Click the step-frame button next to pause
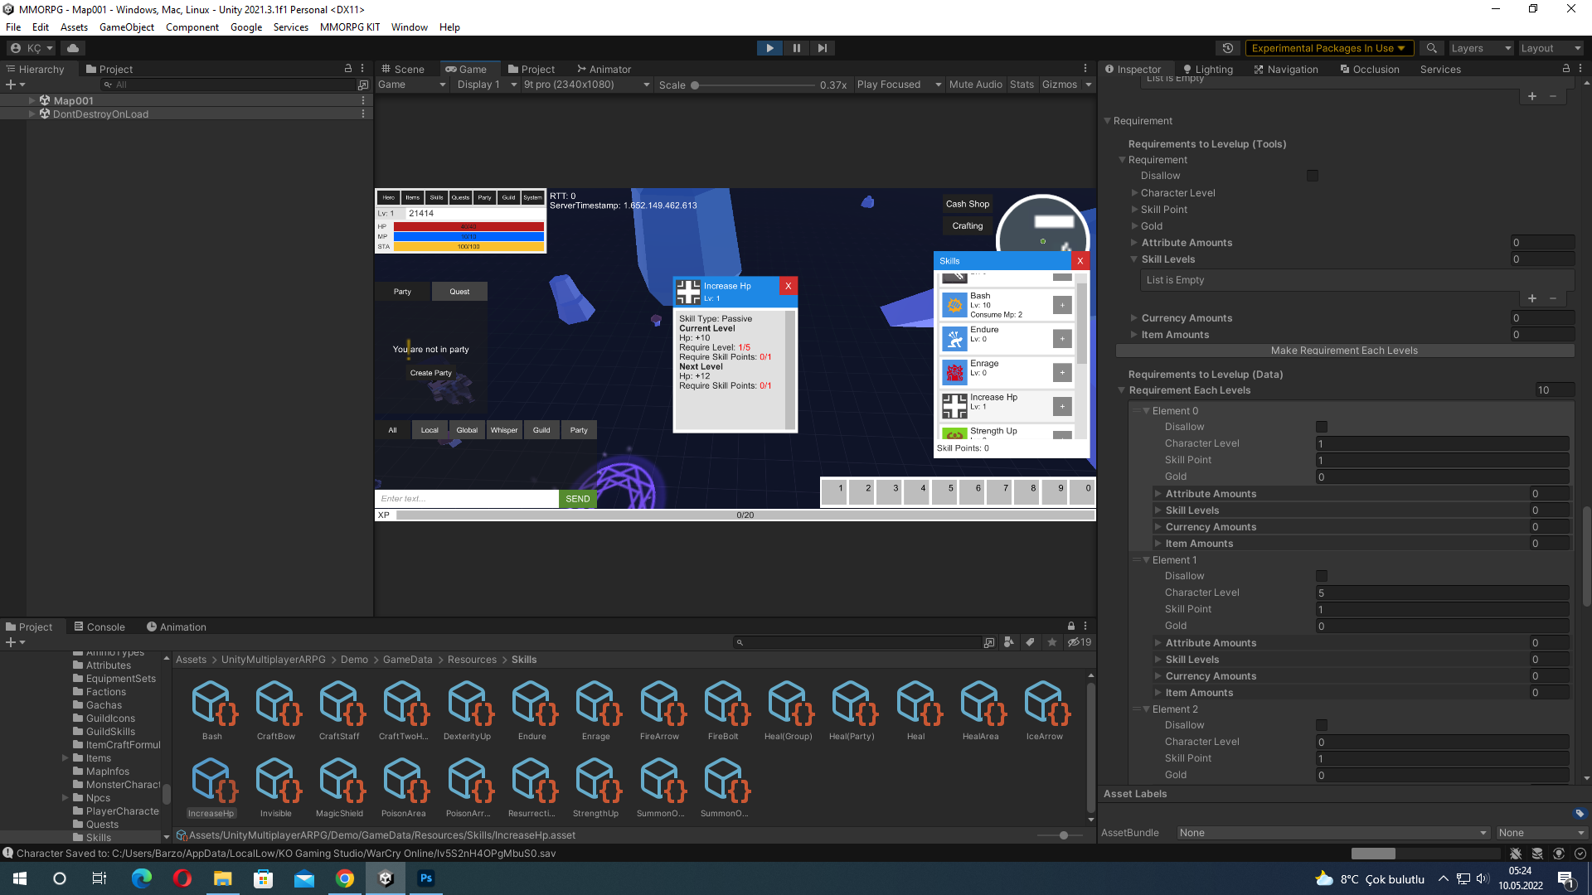Screen dimensions: 1592x895 (822, 47)
